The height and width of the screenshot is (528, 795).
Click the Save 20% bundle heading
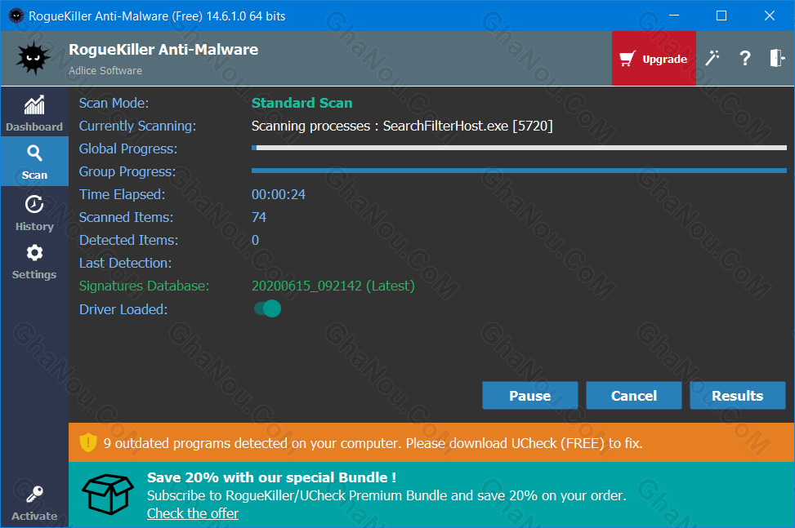point(272,477)
